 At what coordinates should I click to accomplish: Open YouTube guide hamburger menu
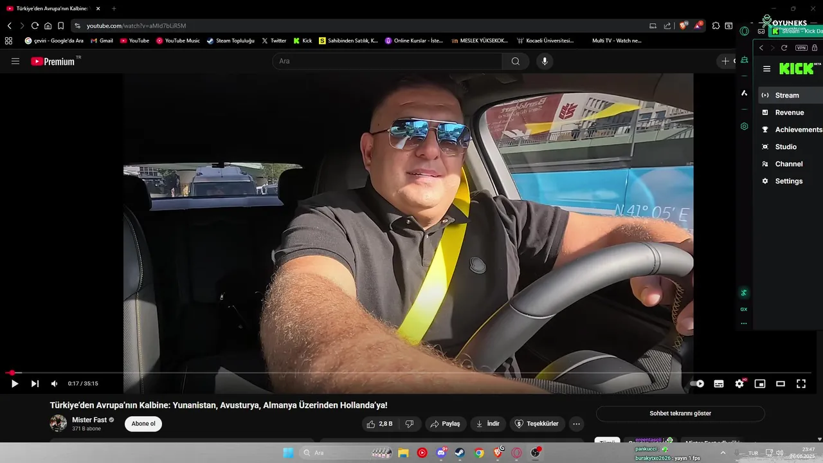[x=15, y=61]
